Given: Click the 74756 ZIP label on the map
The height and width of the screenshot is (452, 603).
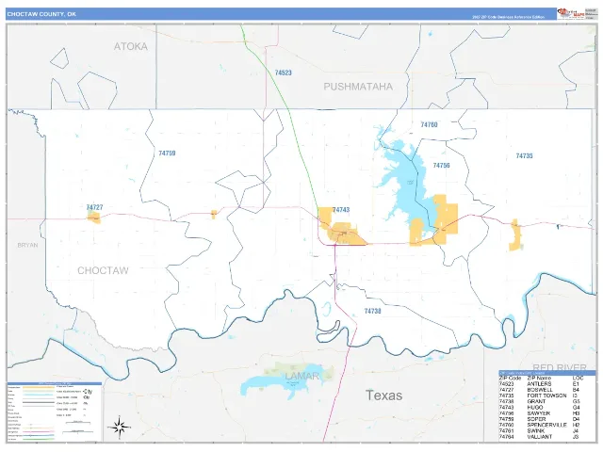Looking at the screenshot, I should [x=441, y=166].
